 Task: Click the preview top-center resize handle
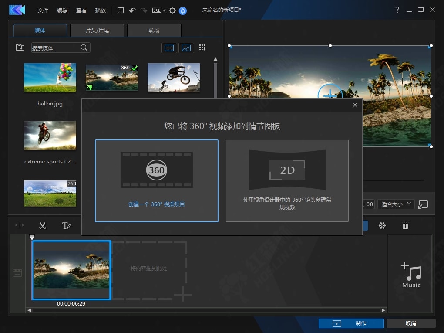tap(330, 46)
